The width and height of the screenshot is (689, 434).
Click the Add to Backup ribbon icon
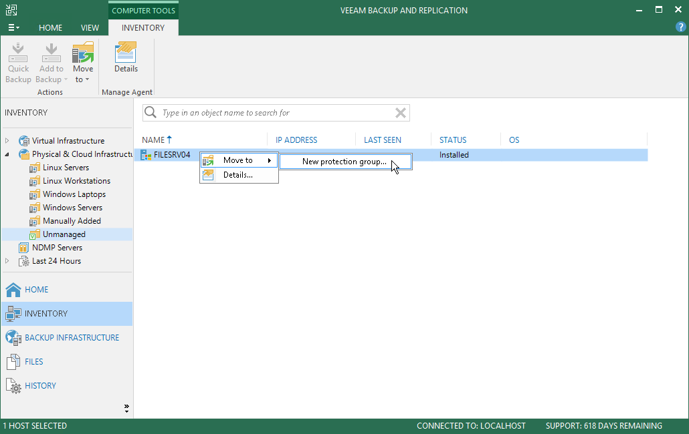click(x=51, y=53)
